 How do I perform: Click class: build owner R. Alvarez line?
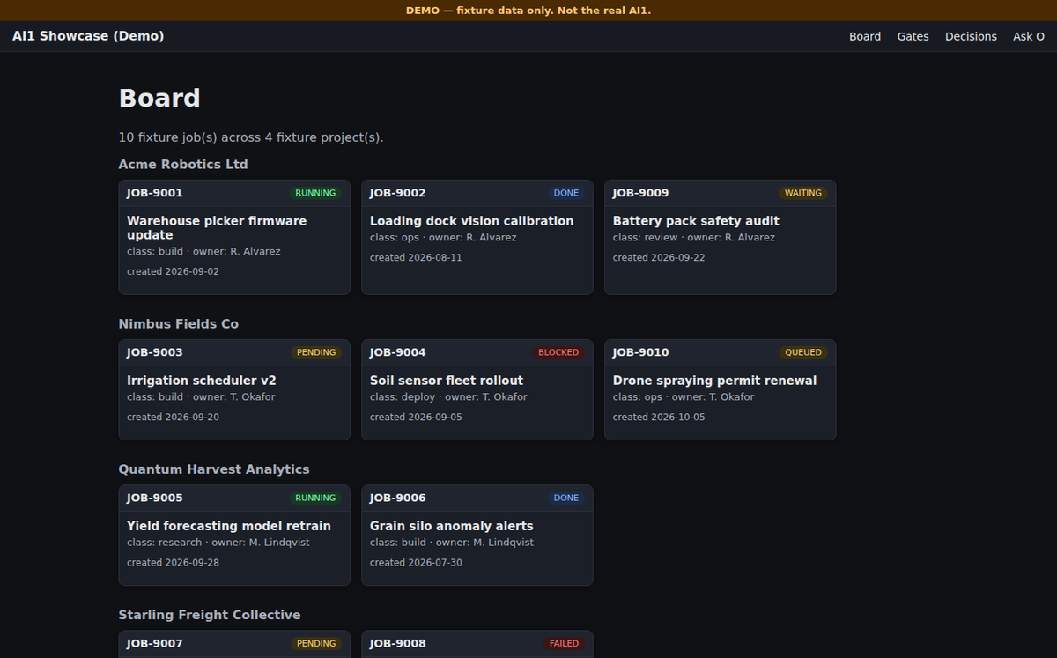(203, 251)
